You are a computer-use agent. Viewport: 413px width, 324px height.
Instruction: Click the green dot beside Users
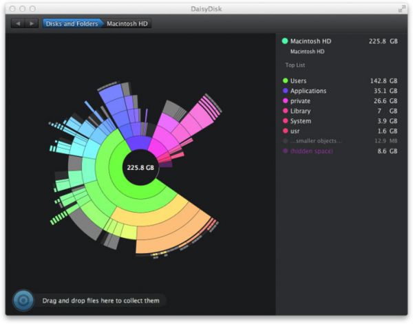pos(285,80)
